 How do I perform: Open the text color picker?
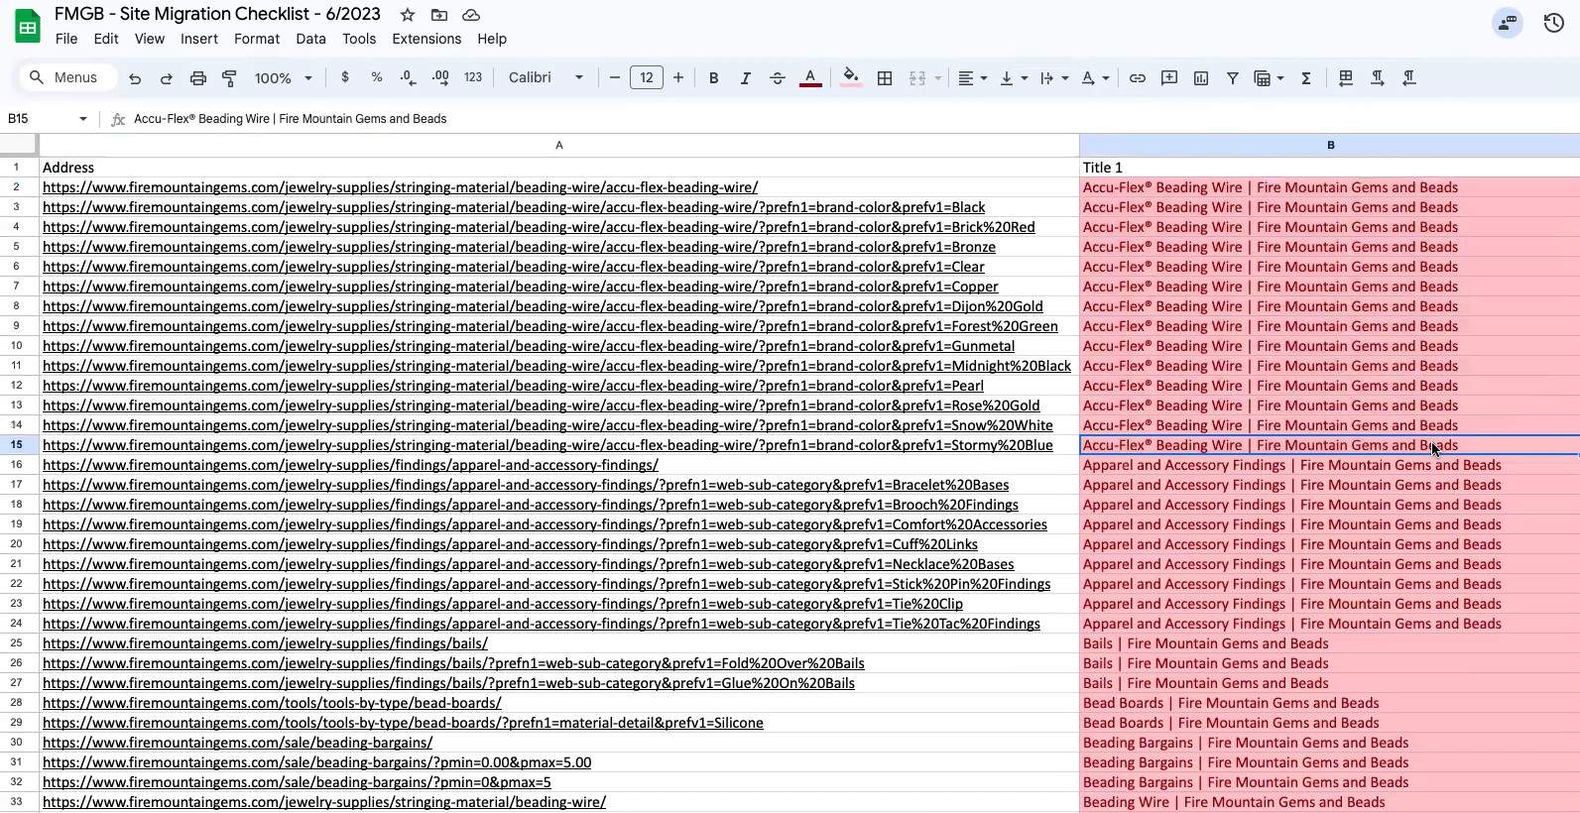click(x=810, y=78)
